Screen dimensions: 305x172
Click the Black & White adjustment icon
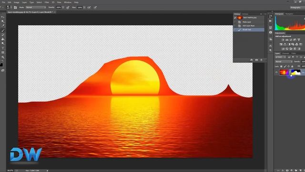coord(289,44)
